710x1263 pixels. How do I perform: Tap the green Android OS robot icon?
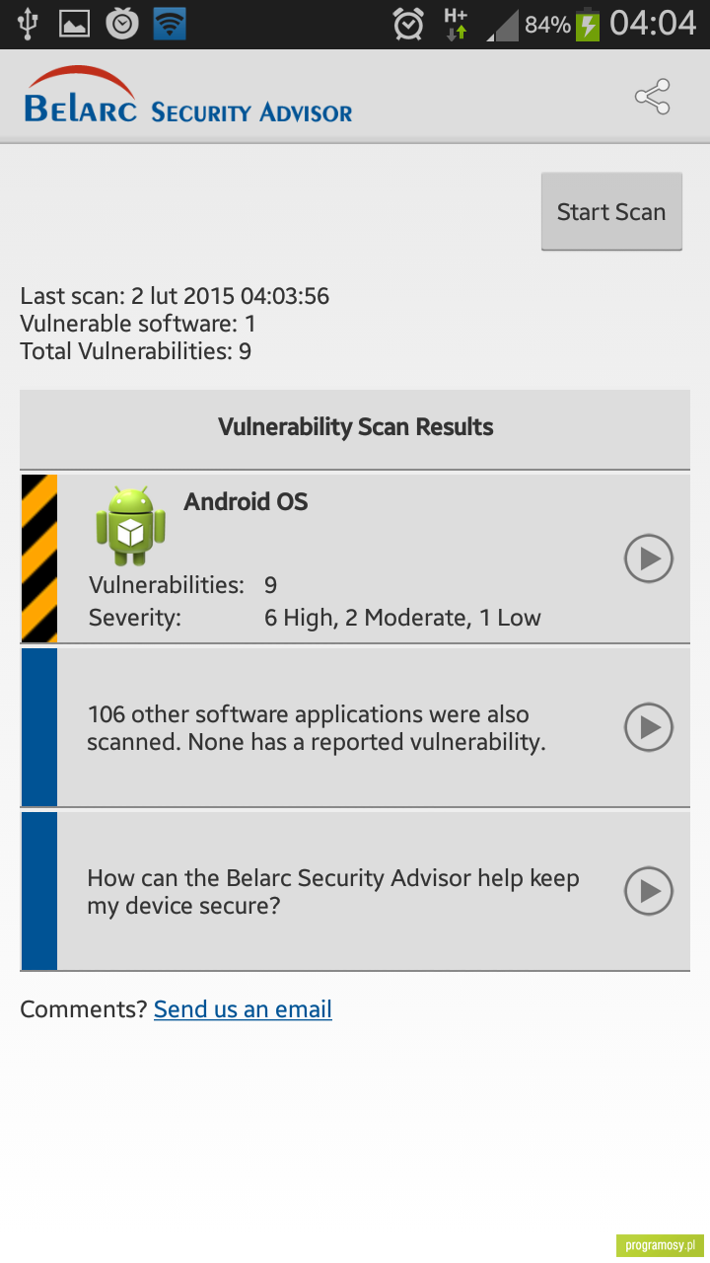click(130, 526)
